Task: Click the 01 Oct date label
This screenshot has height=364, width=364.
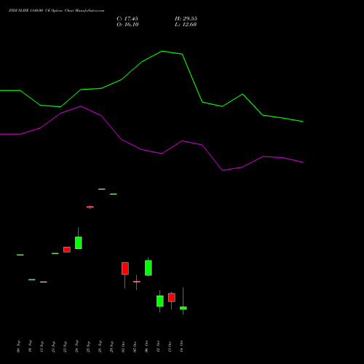Action: coord(123,347)
